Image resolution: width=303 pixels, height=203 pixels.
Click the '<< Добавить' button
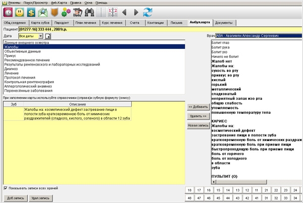point(198,107)
